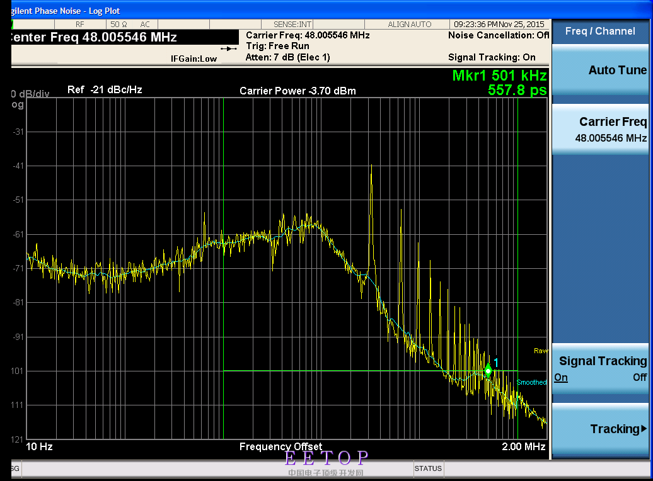Viewport: 653px width, 481px height.
Task: Click the Smoothed trace label
Action: click(x=531, y=383)
